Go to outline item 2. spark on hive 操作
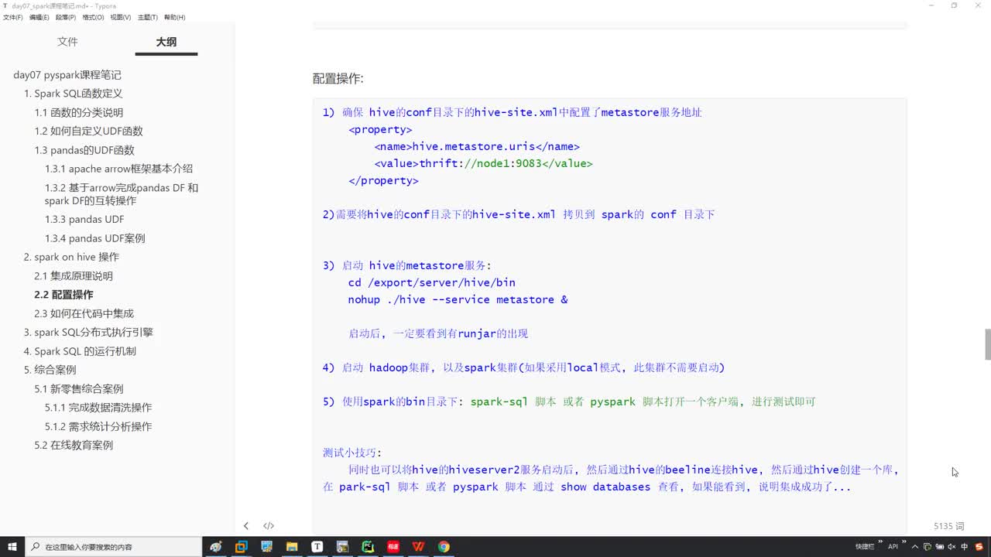Image resolution: width=991 pixels, height=557 pixels. 71,257
